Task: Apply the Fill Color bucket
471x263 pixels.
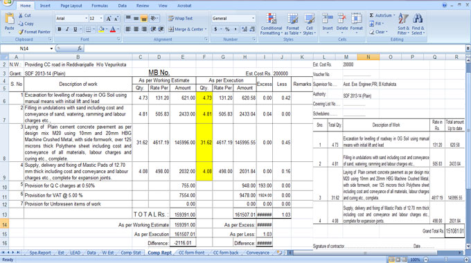Action: pyautogui.click(x=101, y=29)
